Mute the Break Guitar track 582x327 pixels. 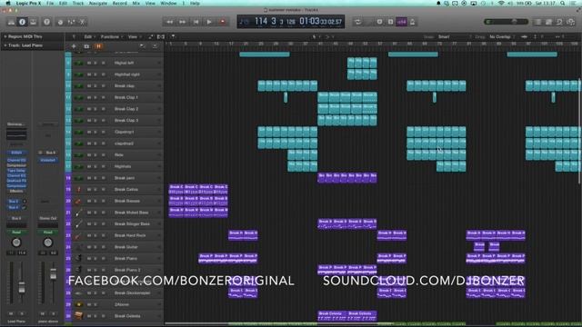pos(89,247)
